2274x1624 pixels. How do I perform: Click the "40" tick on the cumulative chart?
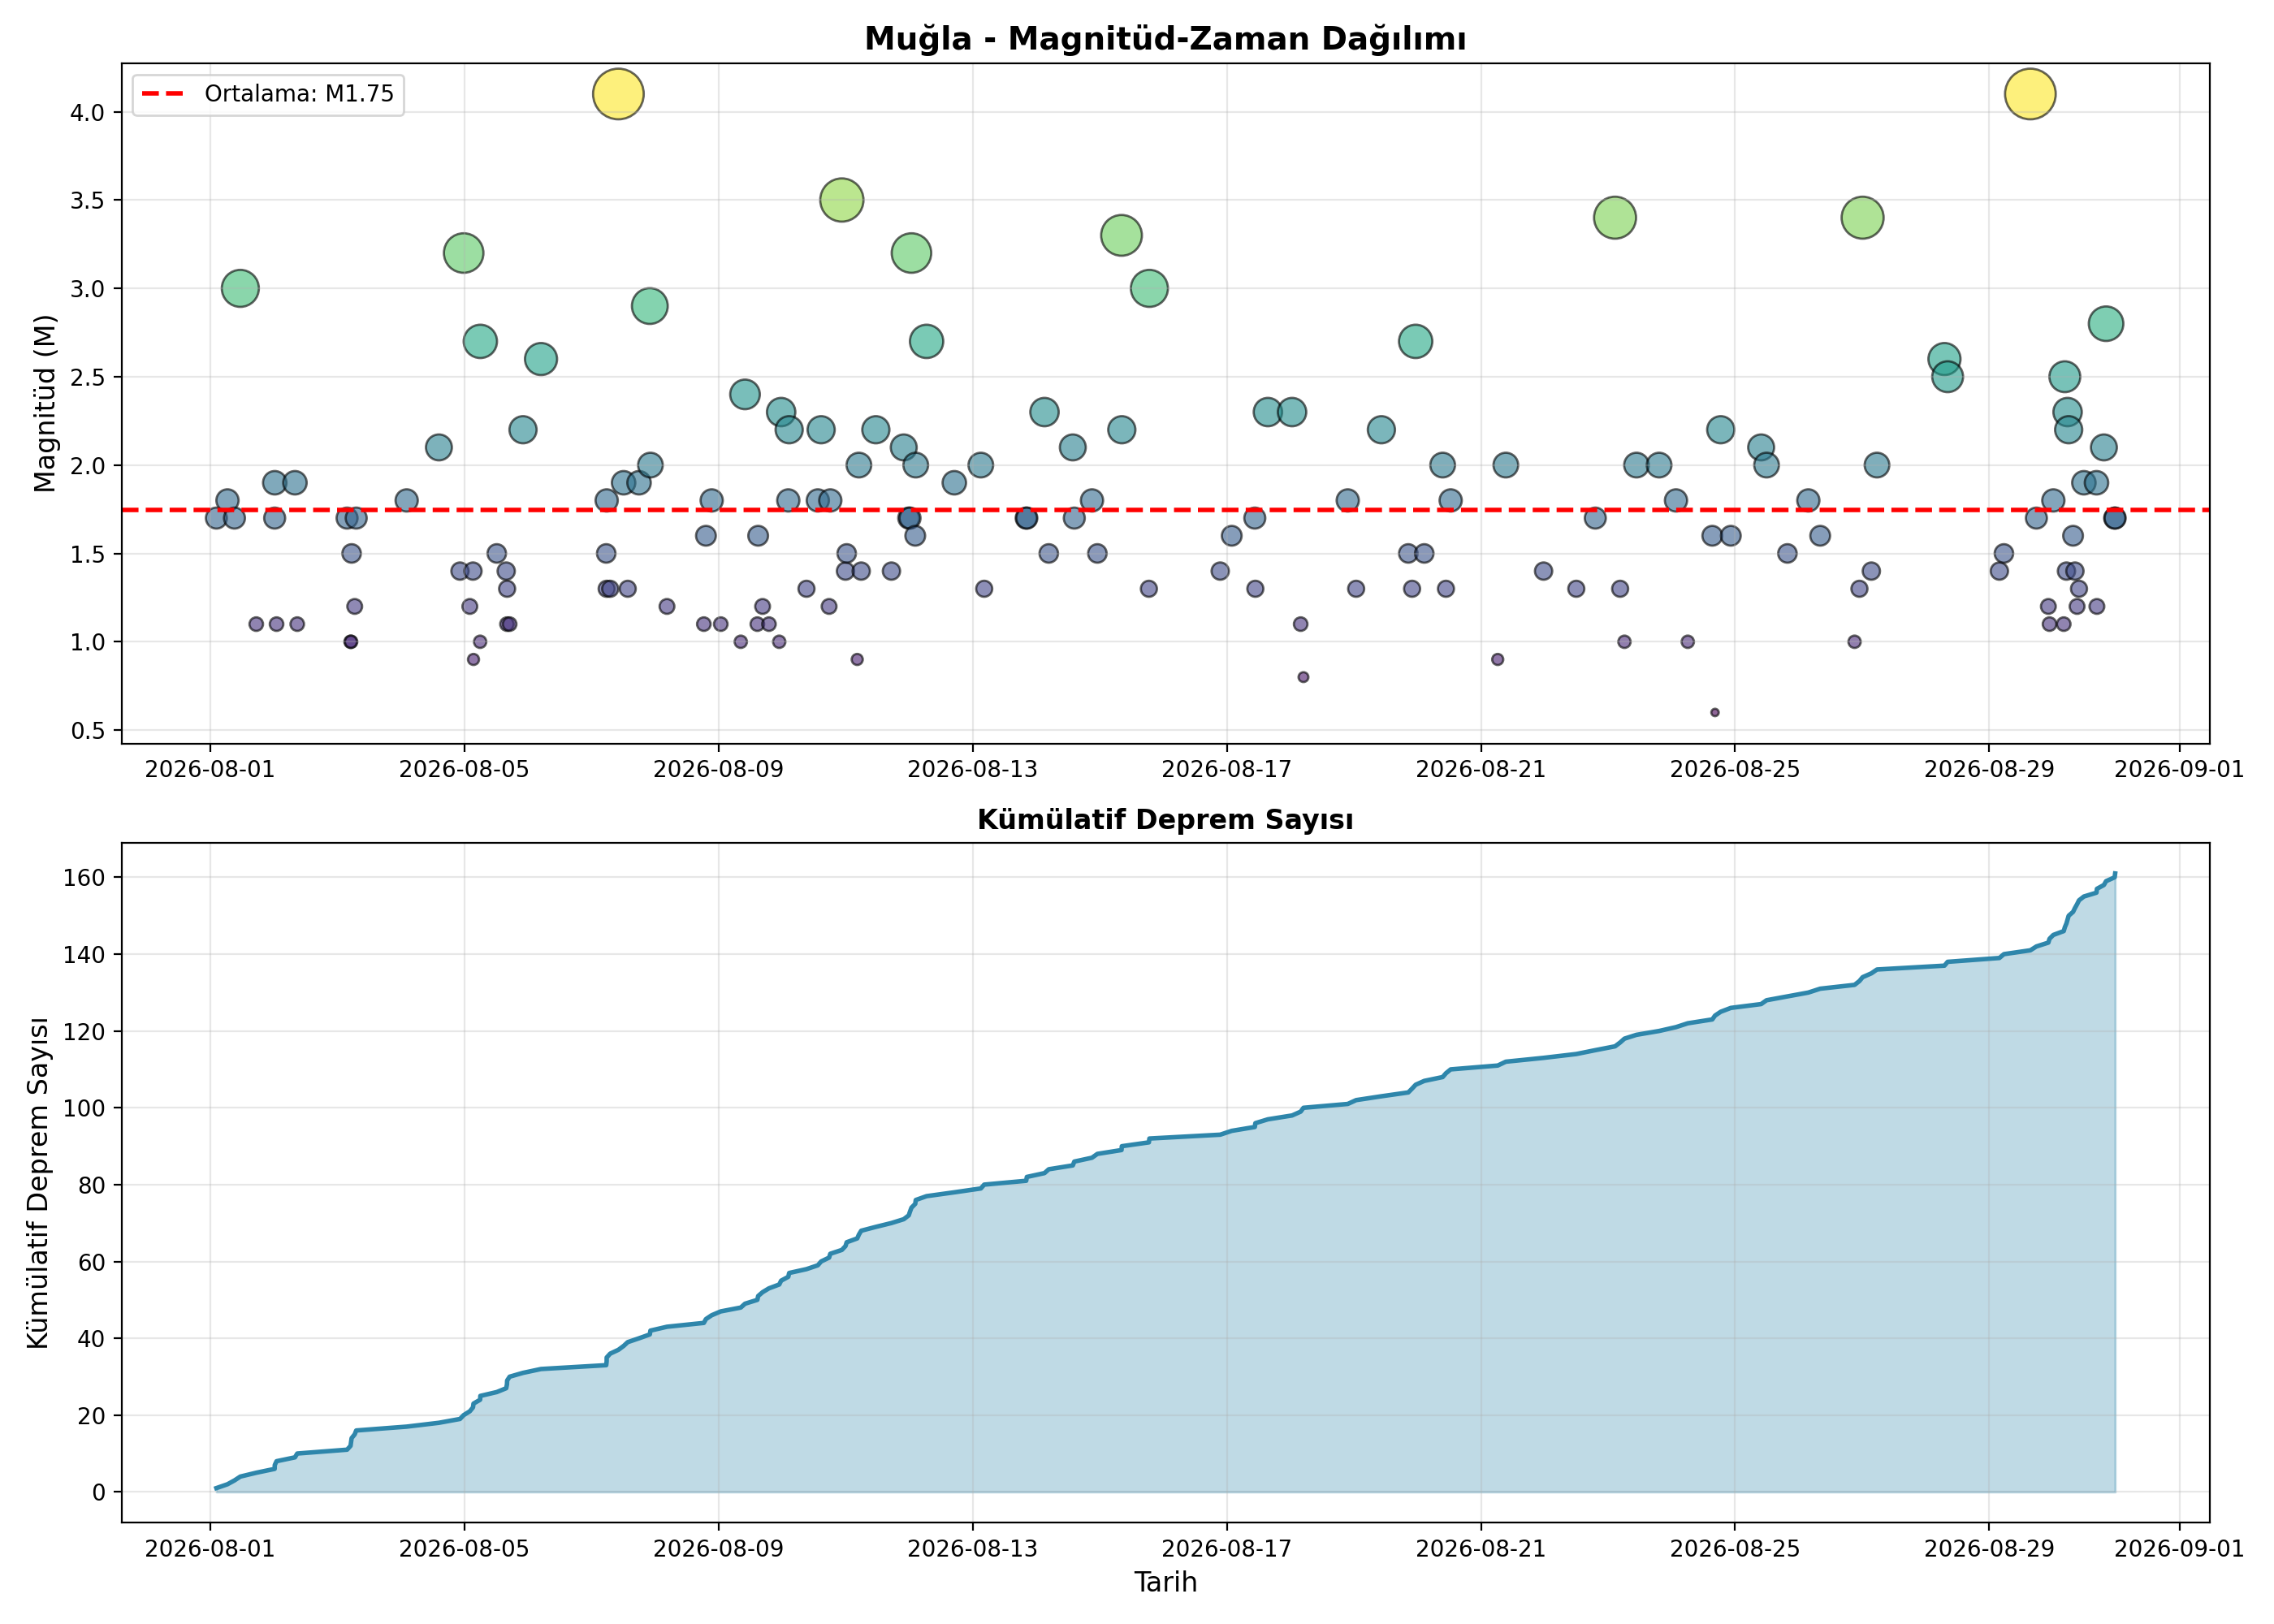tap(92, 1338)
